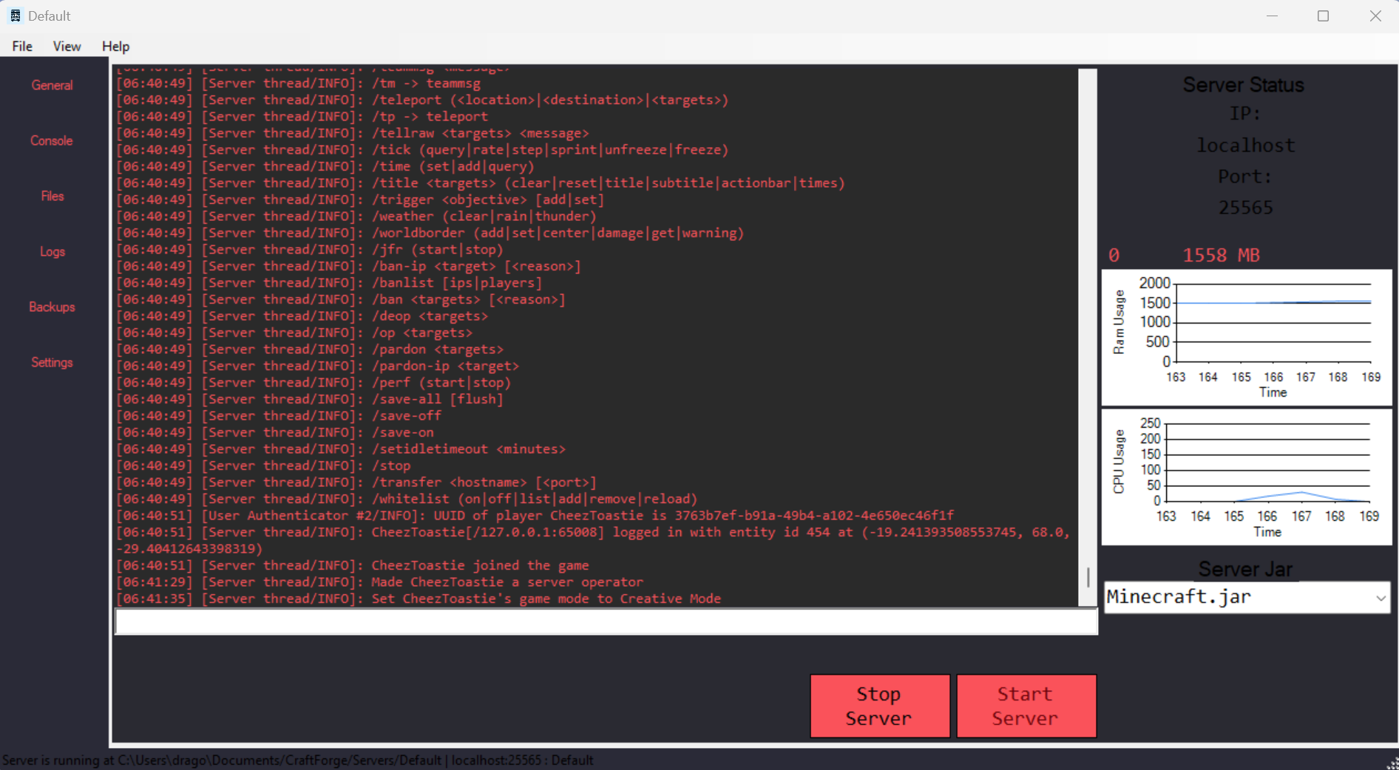This screenshot has height=770, width=1399.
Task: Click the '/whitelist' command log line
Action: (x=407, y=499)
